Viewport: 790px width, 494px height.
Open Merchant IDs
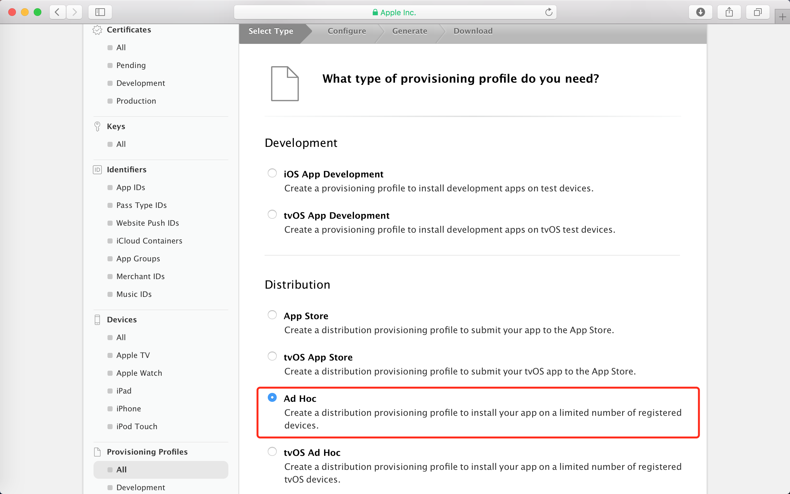[141, 277]
